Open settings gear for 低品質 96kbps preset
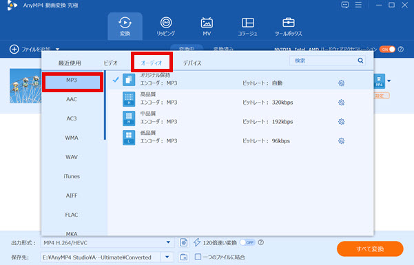 pos(341,141)
